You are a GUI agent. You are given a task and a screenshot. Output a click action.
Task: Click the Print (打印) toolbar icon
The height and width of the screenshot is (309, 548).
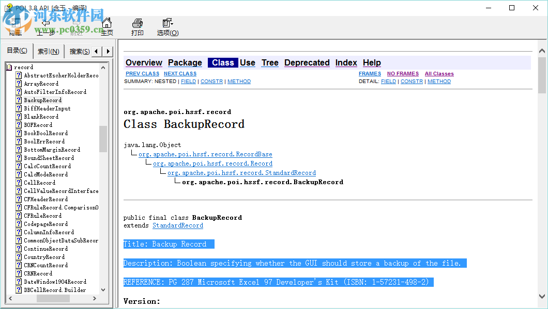(x=138, y=23)
